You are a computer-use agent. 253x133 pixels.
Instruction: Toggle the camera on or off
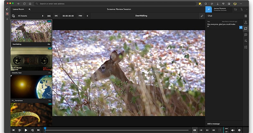coord(236,9)
